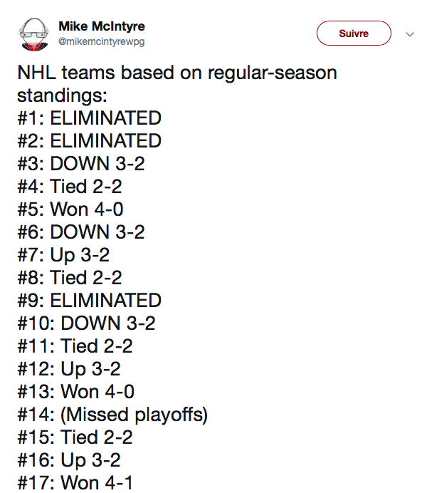The width and height of the screenshot is (422, 493).
Task: Click the '#5: Won 4-0' line
Action: click(70, 209)
